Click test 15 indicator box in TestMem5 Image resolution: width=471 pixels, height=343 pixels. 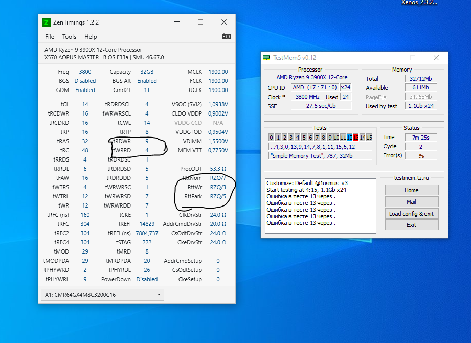[x=369, y=138]
